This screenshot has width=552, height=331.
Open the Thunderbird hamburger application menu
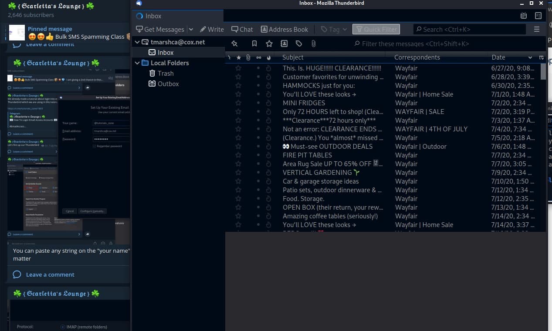[x=537, y=29]
